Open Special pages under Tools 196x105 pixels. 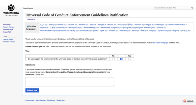(8, 39)
